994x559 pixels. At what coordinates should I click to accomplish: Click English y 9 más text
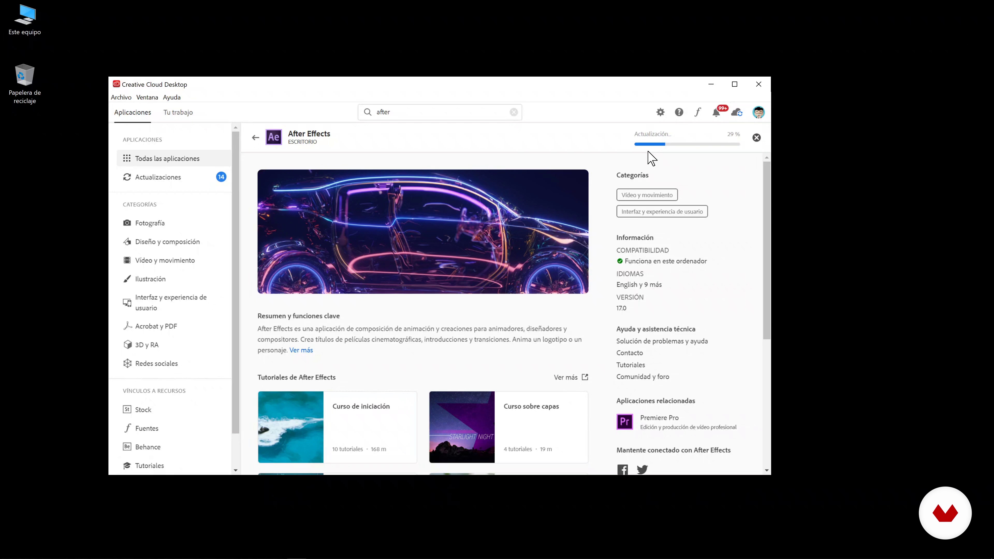pyautogui.click(x=639, y=285)
